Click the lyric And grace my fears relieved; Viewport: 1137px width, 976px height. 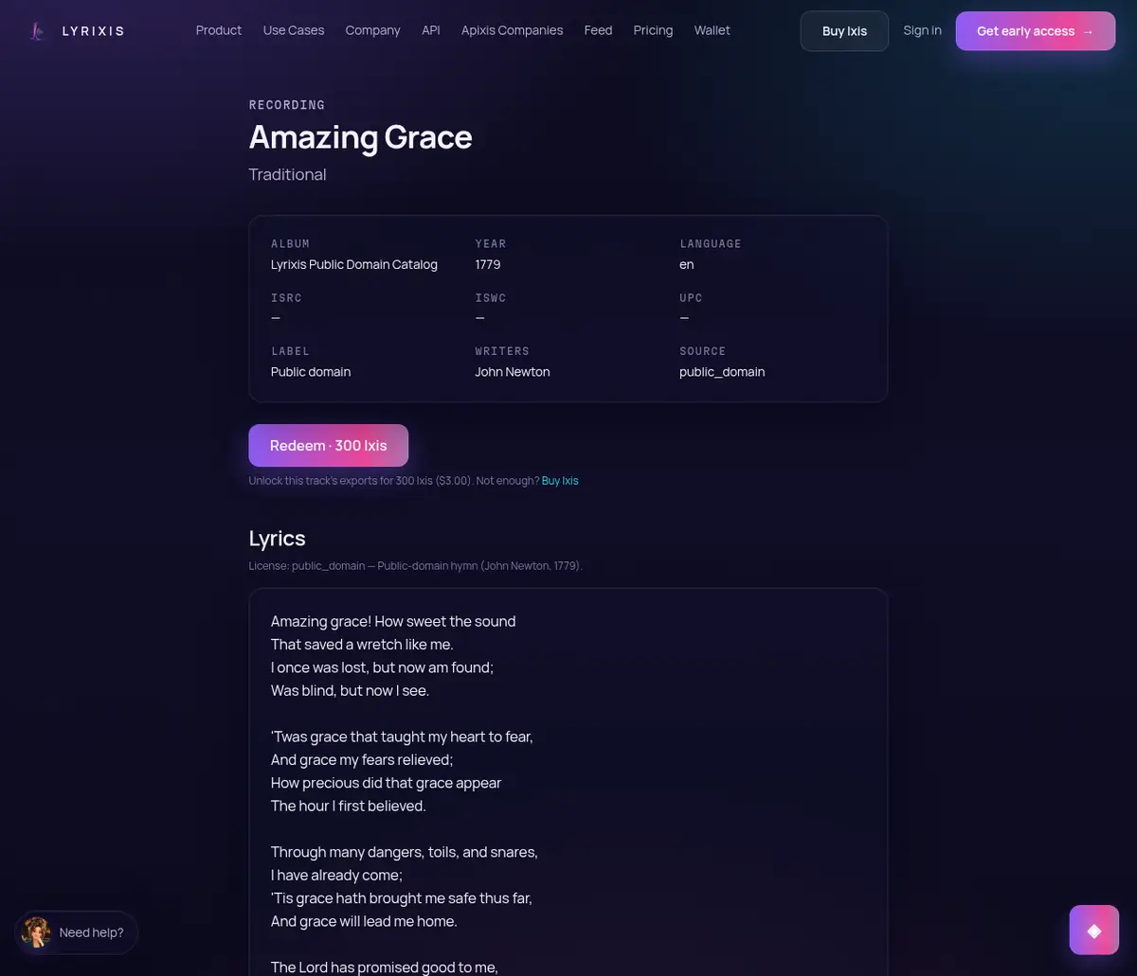coord(362,759)
